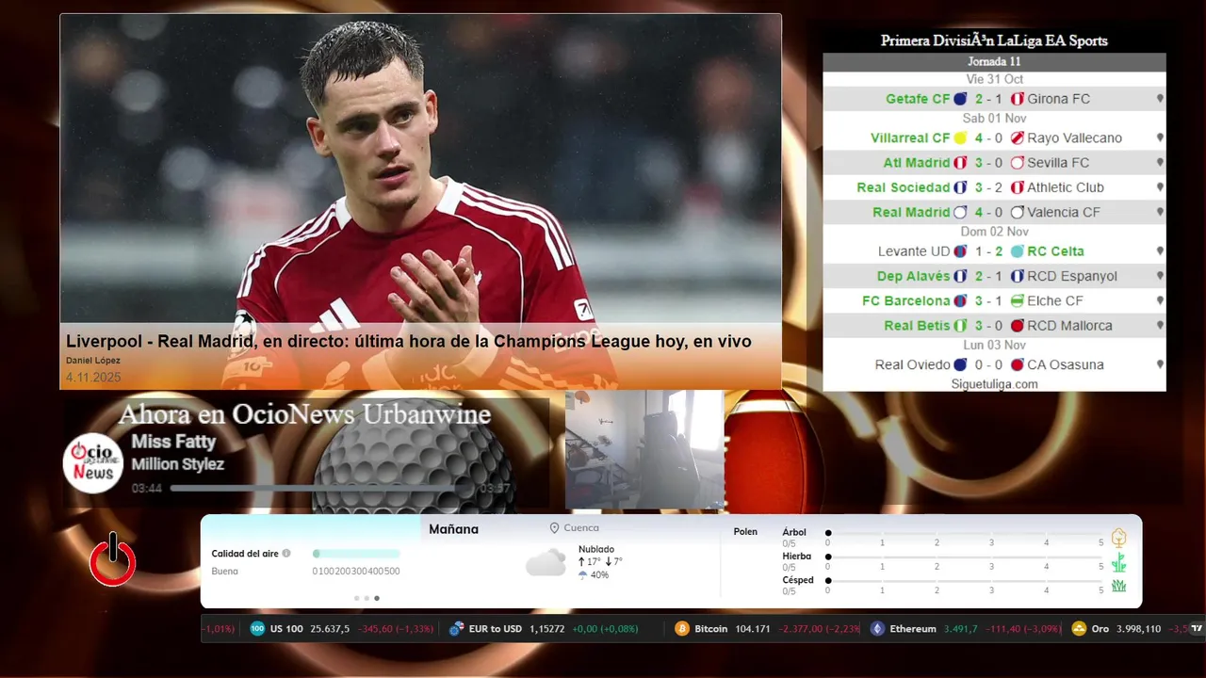Click the Cuenca location pin icon
This screenshot has height=678, width=1206.
pos(554,528)
